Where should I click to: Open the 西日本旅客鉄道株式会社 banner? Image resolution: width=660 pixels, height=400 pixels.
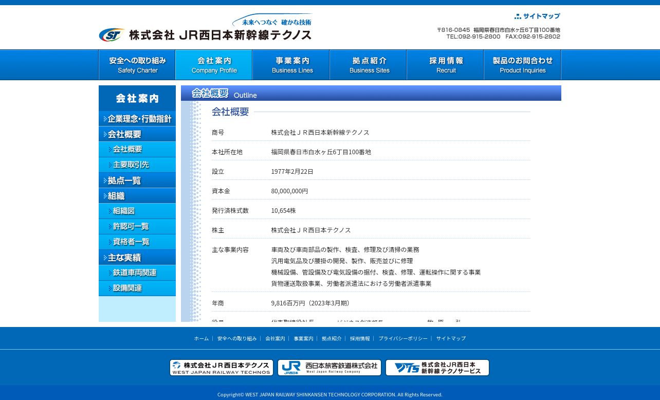coord(329,368)
